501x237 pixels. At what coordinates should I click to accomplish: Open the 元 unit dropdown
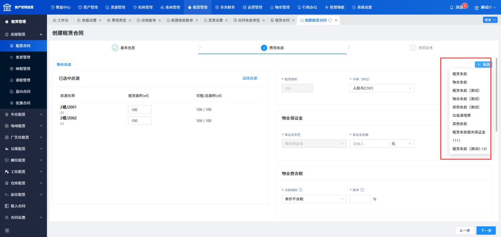click(401, 143)
